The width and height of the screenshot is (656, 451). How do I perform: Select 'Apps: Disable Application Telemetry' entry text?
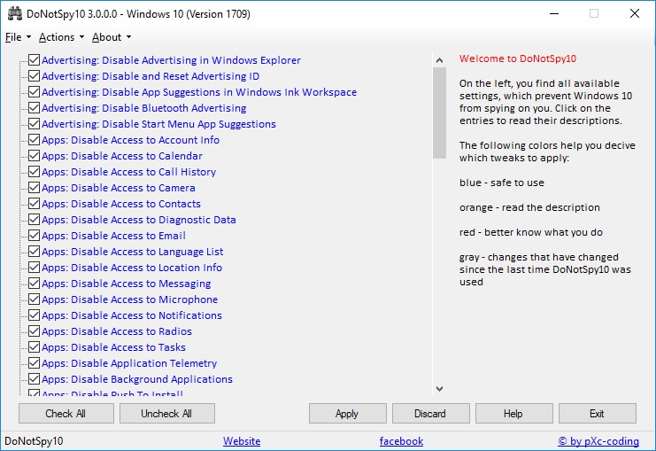pyautogui.click(x=129, y=363)
